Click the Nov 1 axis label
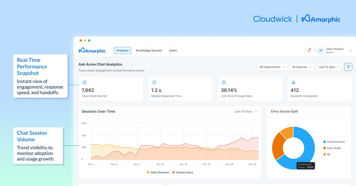This screenshot has height=186, width=356. coord(91,164)
